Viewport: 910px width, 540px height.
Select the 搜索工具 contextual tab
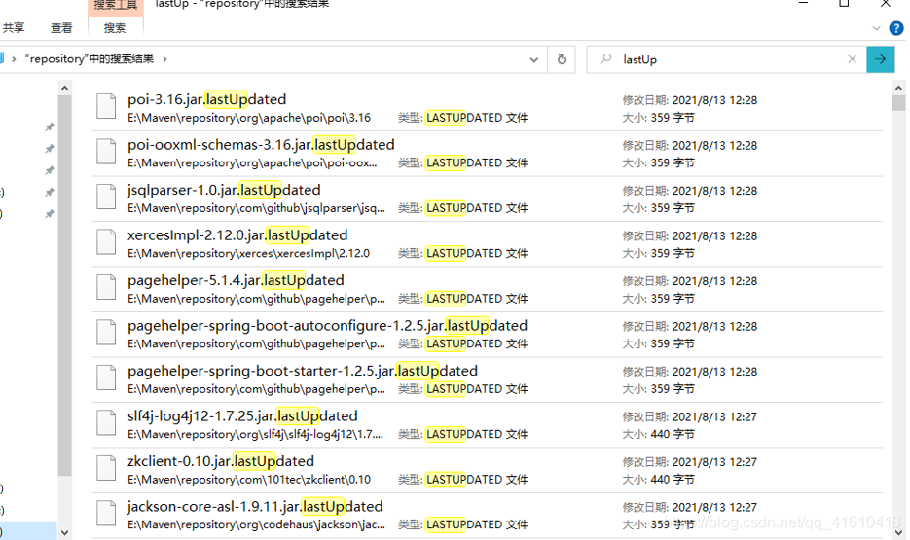tap(116, 5)
